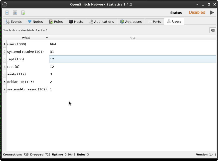The image size is (218, 161).
Task: Switch to the Events tab
Action: pos(14,22)
